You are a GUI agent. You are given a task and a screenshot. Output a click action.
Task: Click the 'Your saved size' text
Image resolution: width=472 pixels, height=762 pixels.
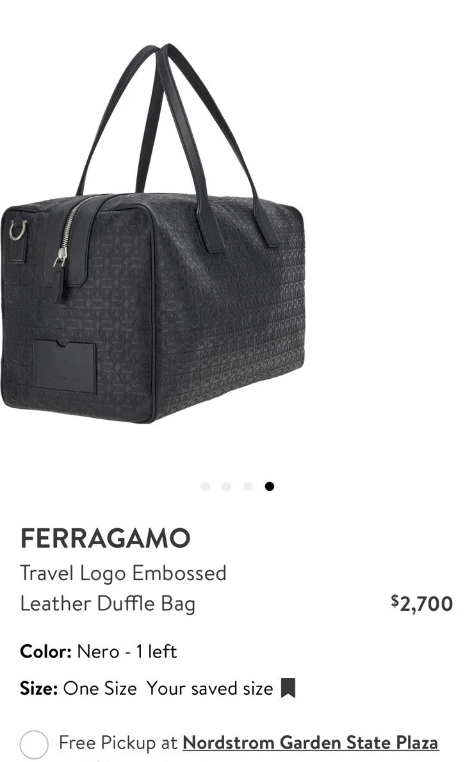210,688
